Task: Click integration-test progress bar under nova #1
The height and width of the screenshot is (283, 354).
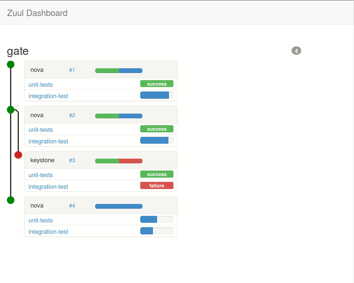Action: pyautogui.click(x=157, y=95)
